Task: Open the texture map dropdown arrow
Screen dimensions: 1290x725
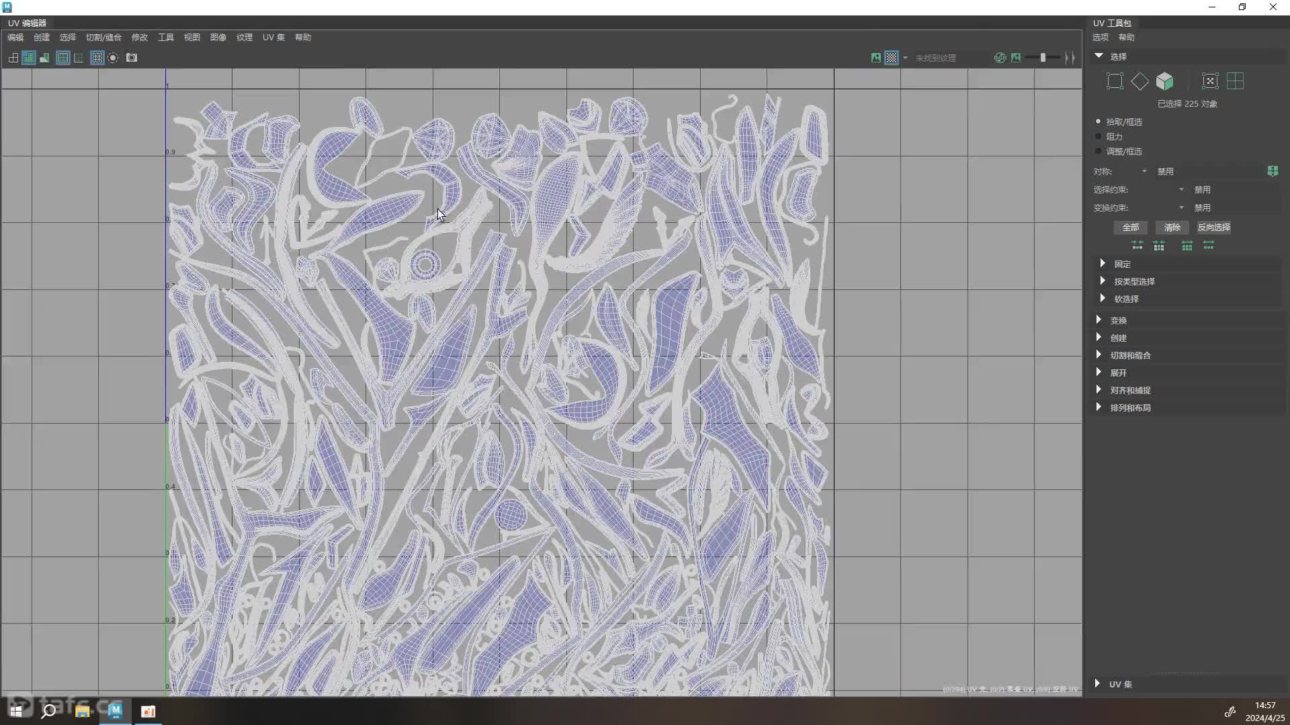Action: tap(905, 58)
